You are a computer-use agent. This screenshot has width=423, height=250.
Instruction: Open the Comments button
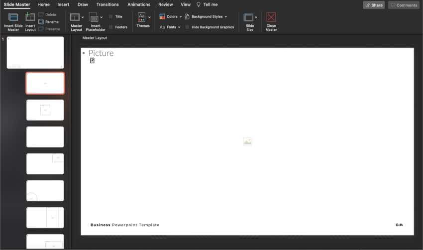point(404,5)
